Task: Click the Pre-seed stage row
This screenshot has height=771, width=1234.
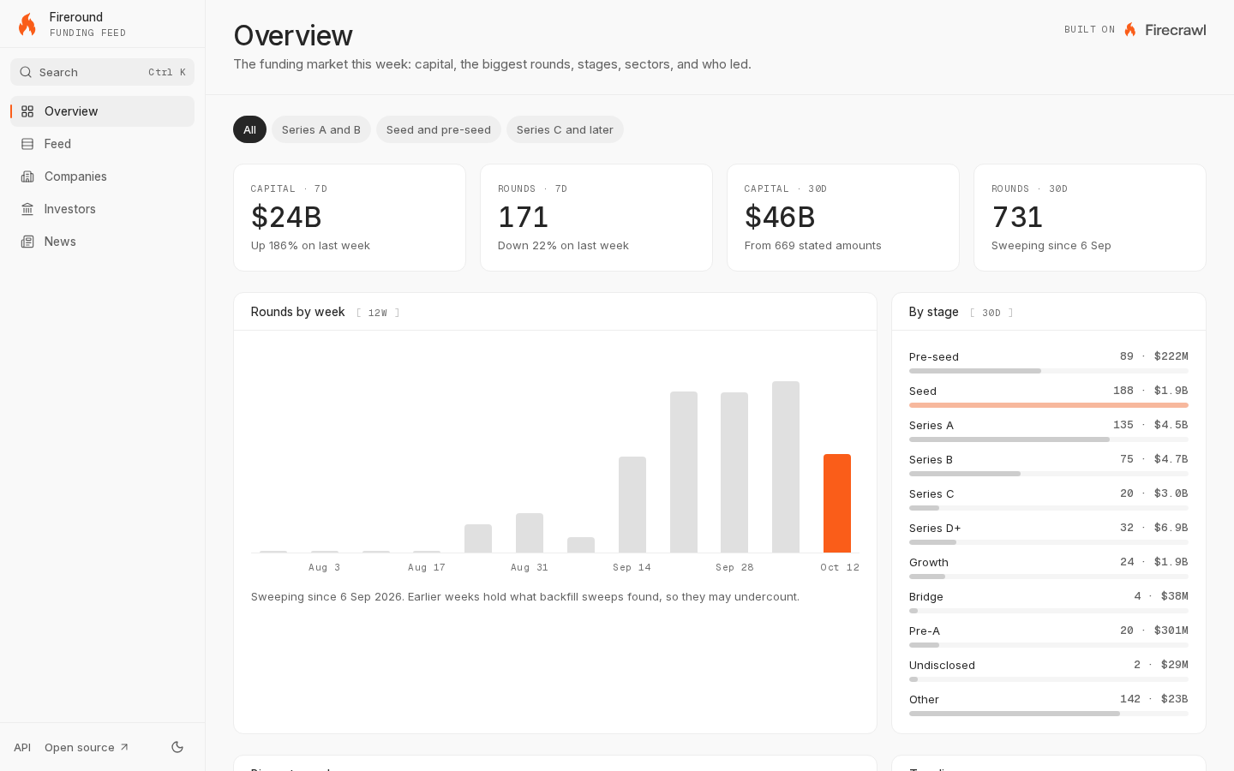Action: click(x=1049, y=362)
